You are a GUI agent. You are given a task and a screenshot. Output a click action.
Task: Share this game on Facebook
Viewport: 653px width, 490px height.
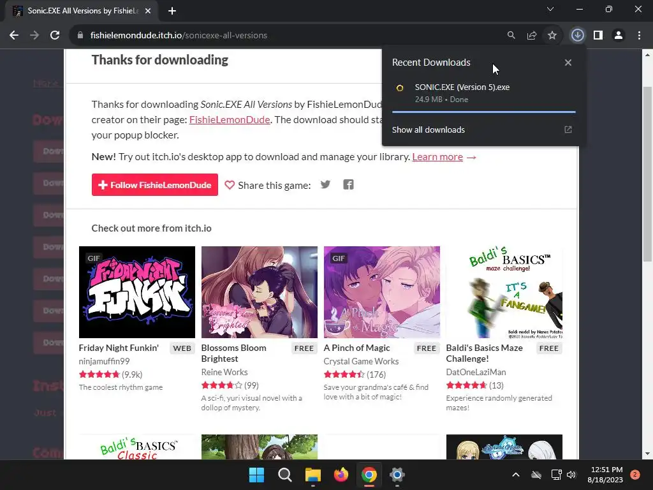click(x=348, y=184)
